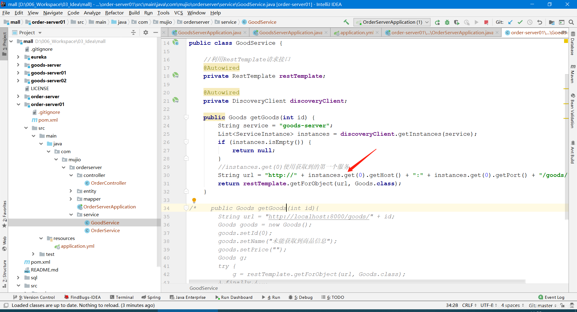Open OrderController in the project tree
577x312 pixels.
(108, 183)
